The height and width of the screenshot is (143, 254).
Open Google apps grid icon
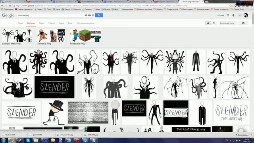228,15
